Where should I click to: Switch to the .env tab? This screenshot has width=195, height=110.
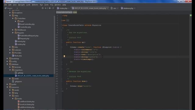pyautogui.click(x=115, y=8)
